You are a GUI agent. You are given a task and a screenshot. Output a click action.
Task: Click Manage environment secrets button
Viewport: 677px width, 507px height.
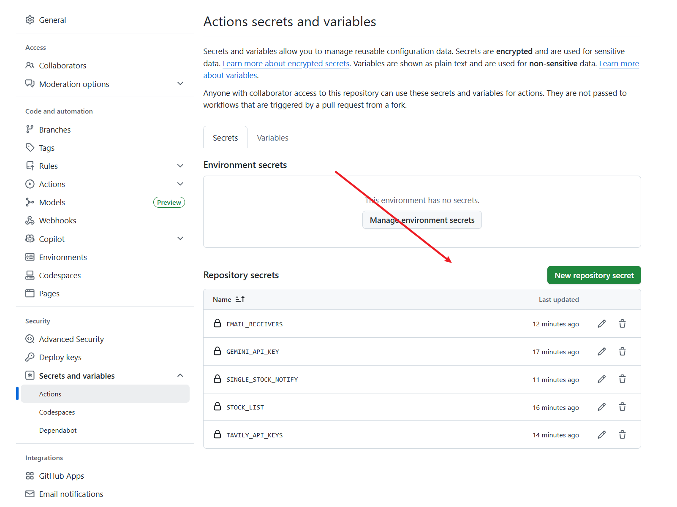click(422, 220)
